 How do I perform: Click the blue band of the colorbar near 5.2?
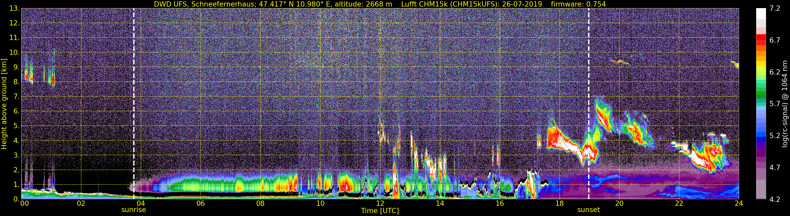pyautogui.click(x=761, y=135)
